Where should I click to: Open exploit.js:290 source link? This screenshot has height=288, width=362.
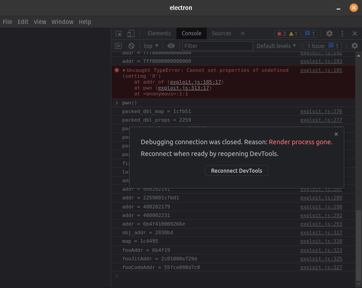(x=321, y=207)
